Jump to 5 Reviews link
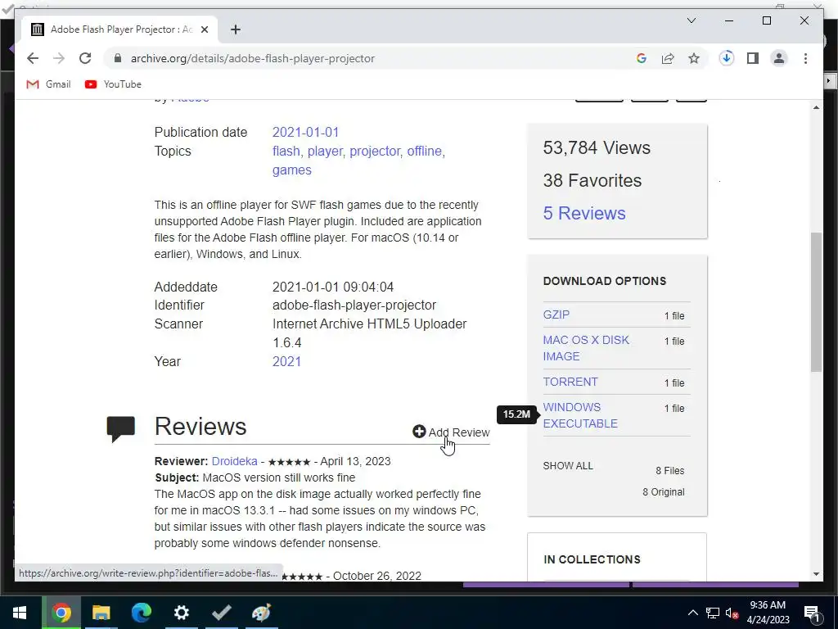 pos(584,213)
